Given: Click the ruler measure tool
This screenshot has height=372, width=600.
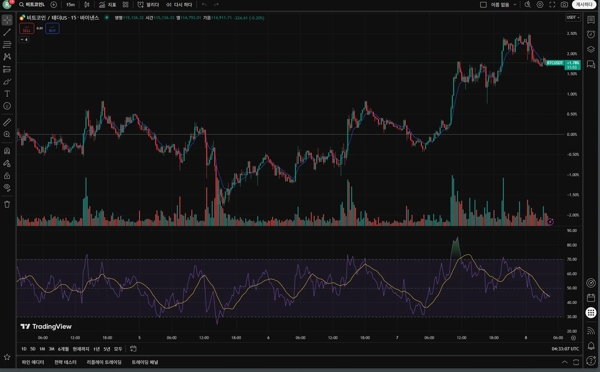Looking at the screenshot, I should tap(7, 122).
